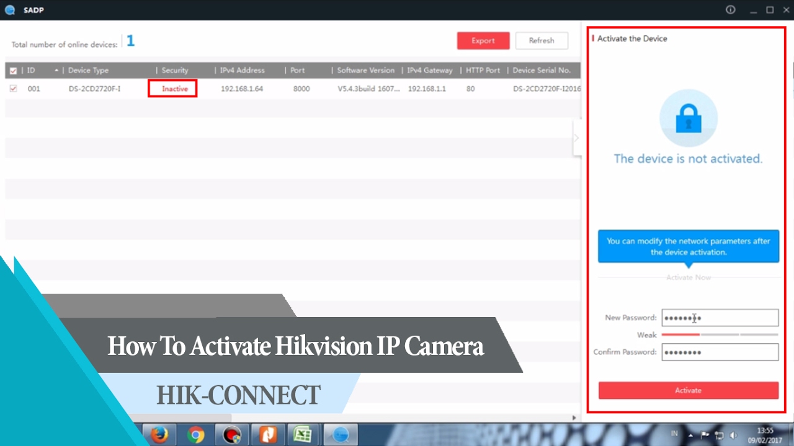Open the orange document app taskbar icon

click(268, 435)
